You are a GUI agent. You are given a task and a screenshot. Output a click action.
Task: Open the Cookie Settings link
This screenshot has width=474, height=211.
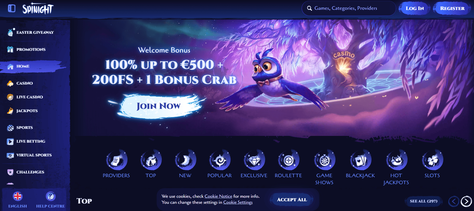coord(238,202)
